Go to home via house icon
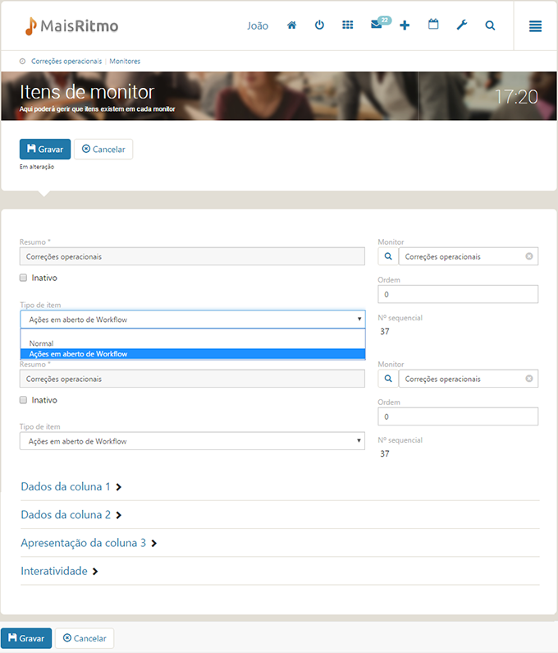558x653 pixels. point(291,25)
